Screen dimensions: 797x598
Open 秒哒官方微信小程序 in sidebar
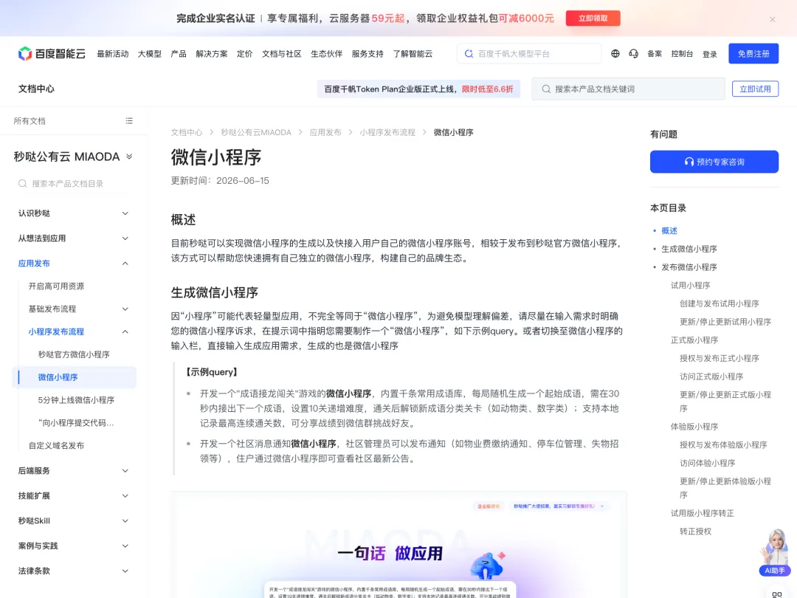coord(74,354)
